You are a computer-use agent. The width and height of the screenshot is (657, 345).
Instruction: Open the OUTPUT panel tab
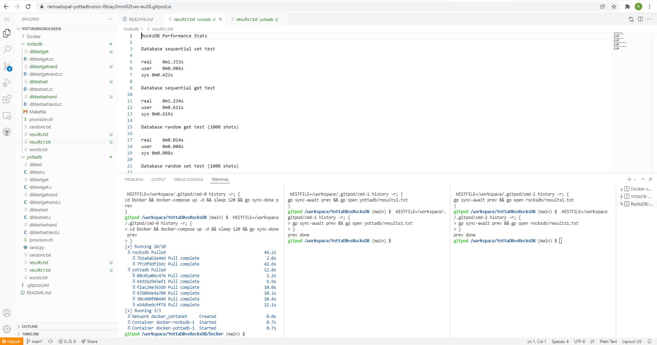(158, 180)
